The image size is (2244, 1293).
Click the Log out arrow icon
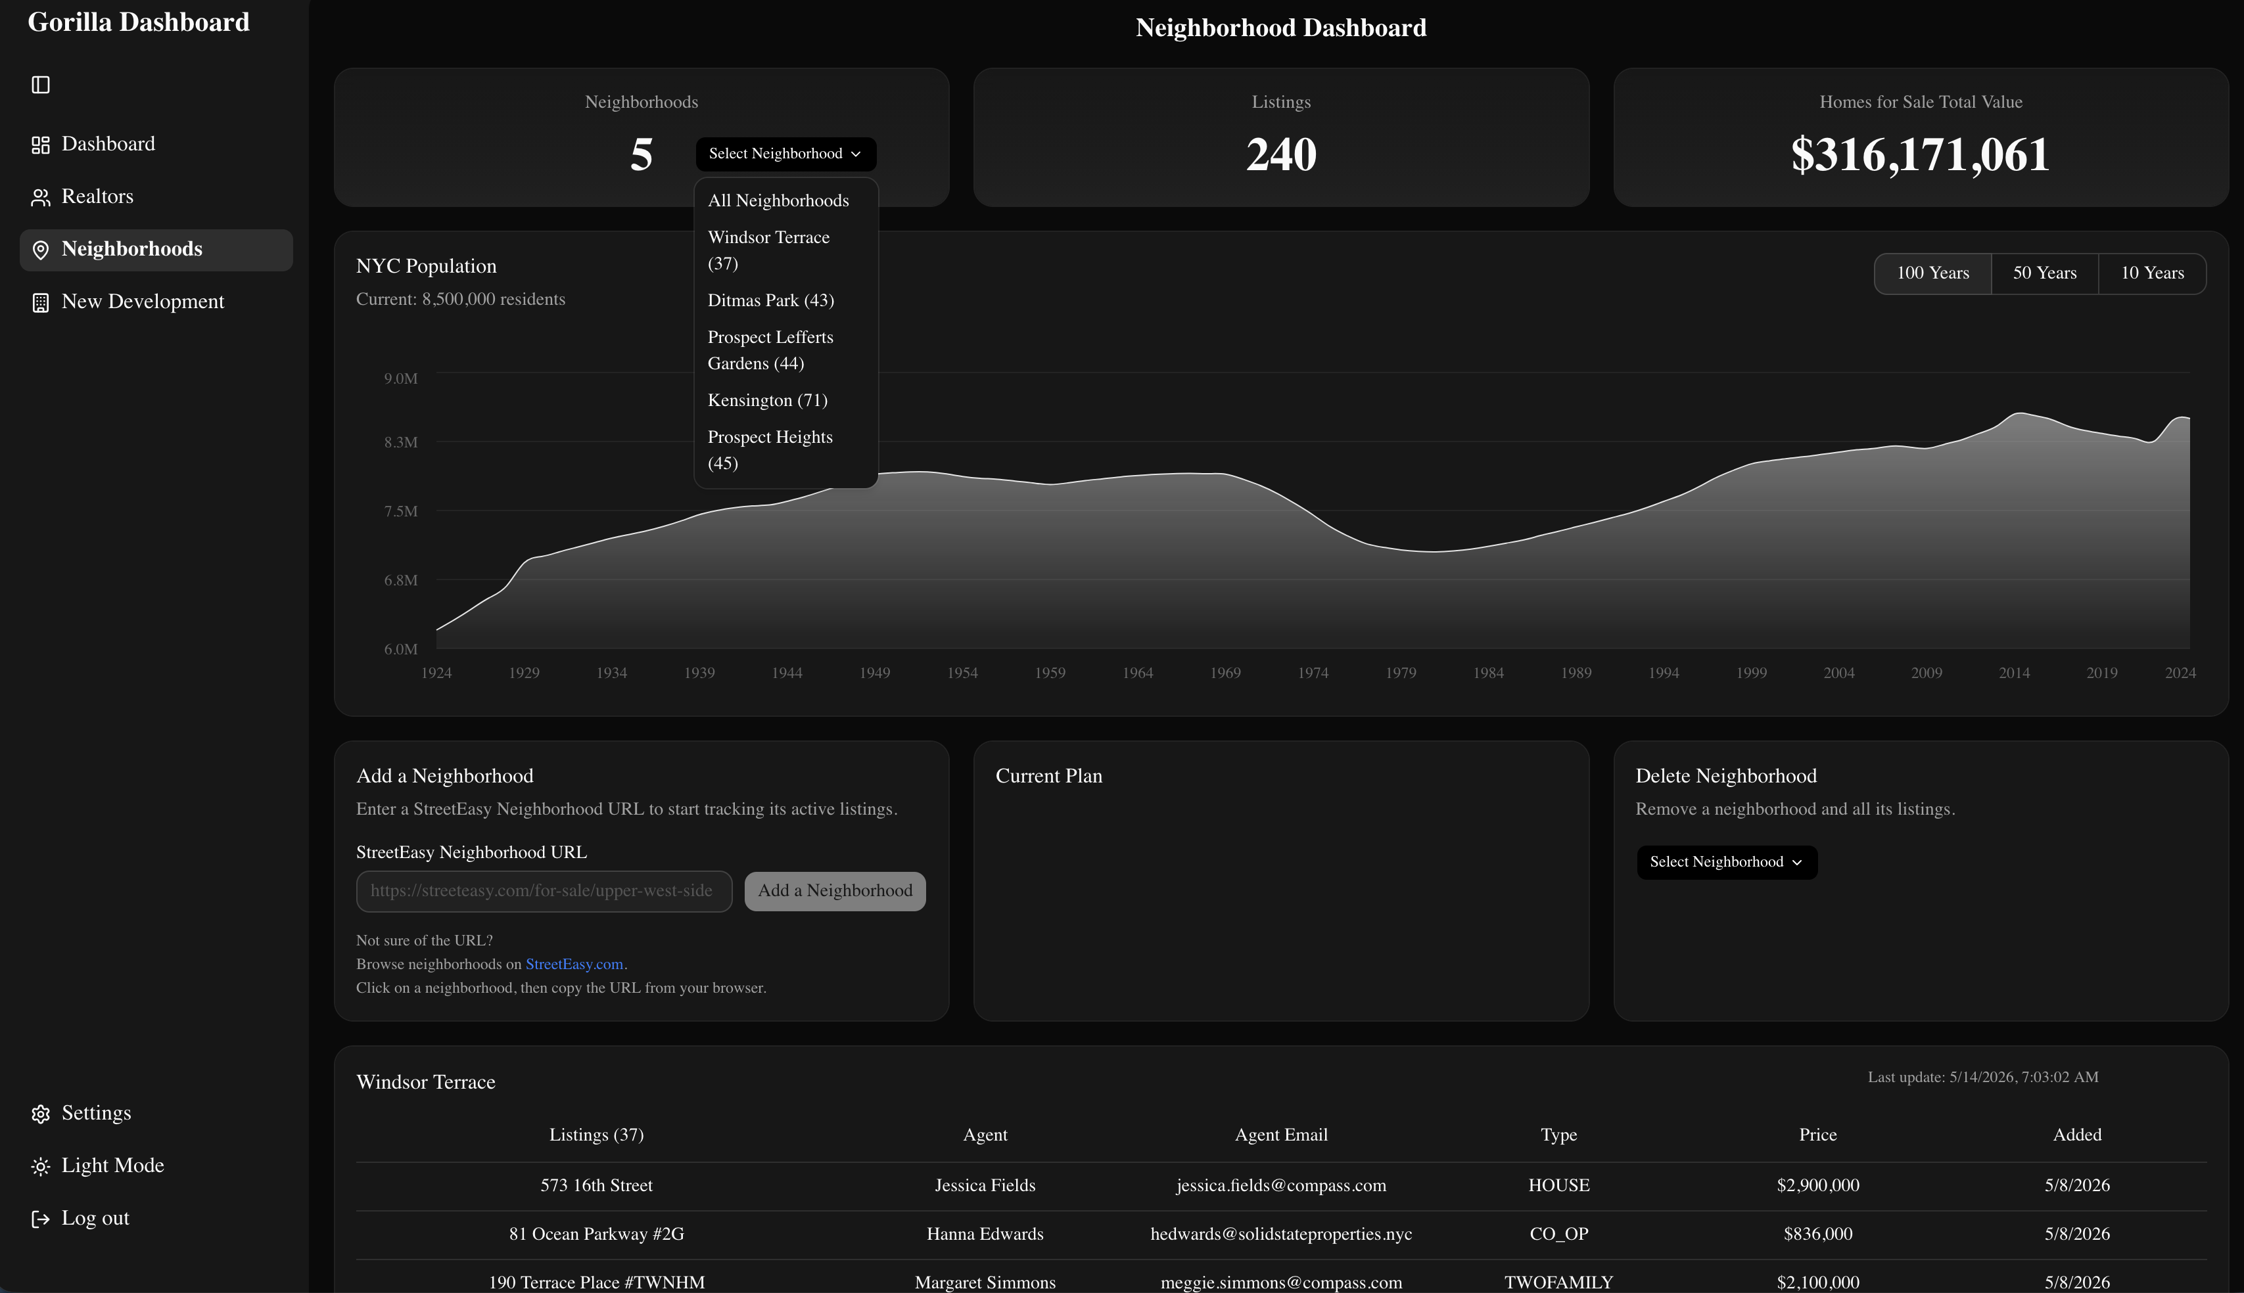point(41,1218)
